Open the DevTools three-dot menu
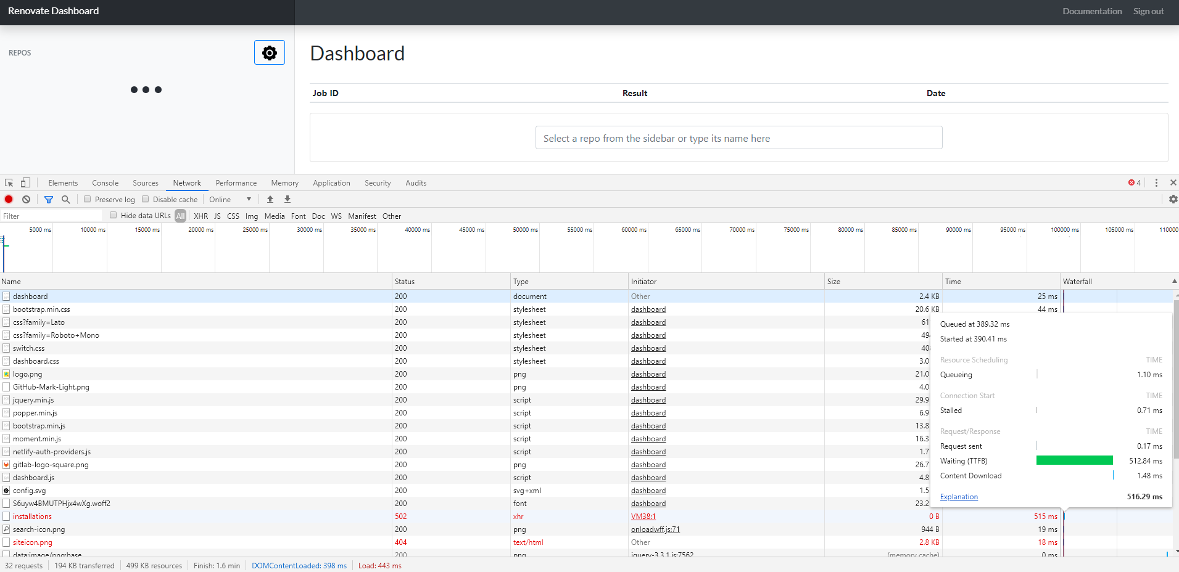 click(1155, 182)
